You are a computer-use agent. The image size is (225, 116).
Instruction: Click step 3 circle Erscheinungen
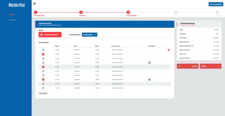[128, 12]
